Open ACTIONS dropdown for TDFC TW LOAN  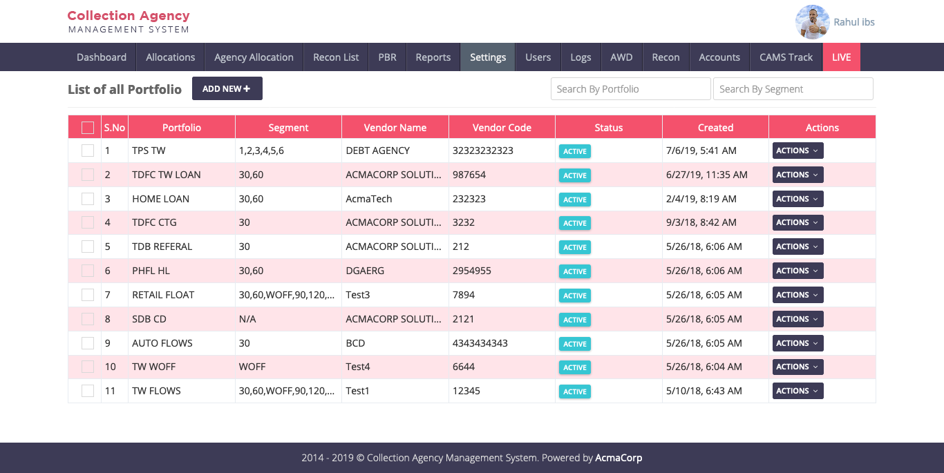pyautogui.click(x=797, y=175)
